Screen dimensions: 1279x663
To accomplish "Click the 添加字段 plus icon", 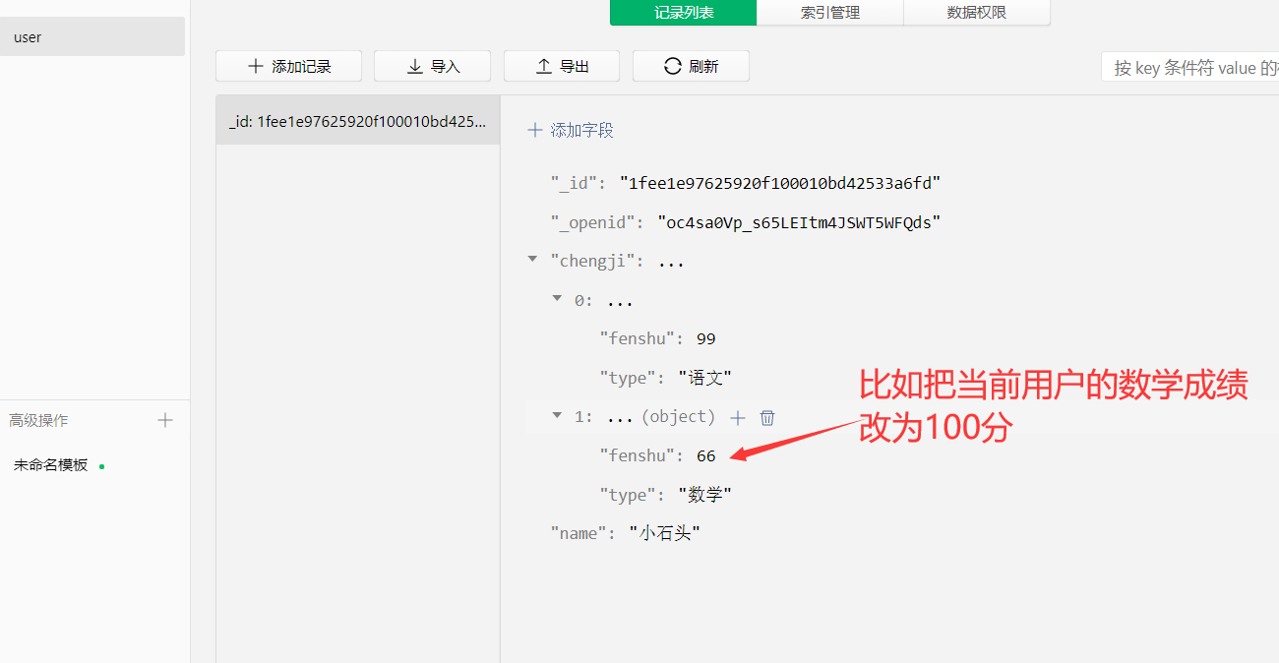I will (x=534, y=129).
